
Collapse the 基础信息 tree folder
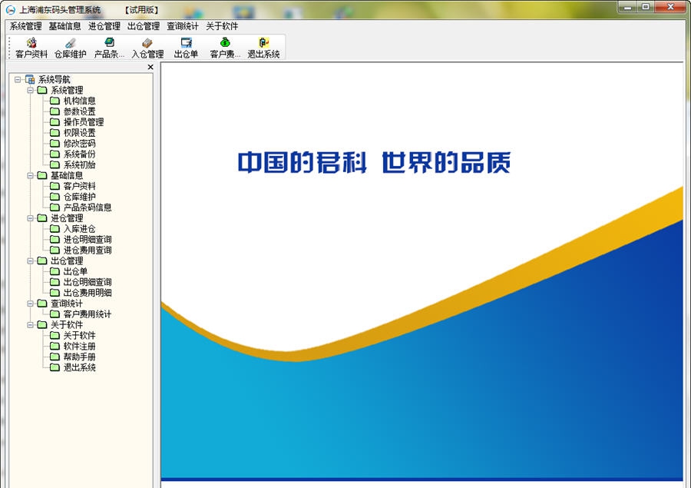tap(31, 175)
